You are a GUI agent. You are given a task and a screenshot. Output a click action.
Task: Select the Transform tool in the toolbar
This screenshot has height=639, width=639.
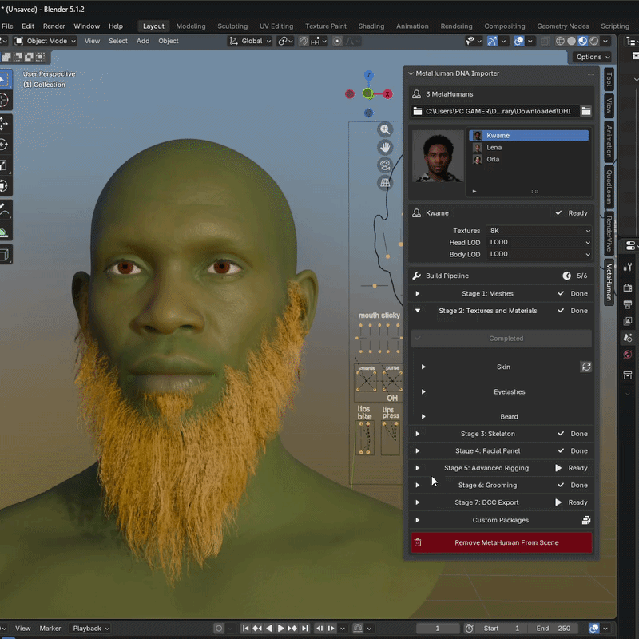[4, 186]
